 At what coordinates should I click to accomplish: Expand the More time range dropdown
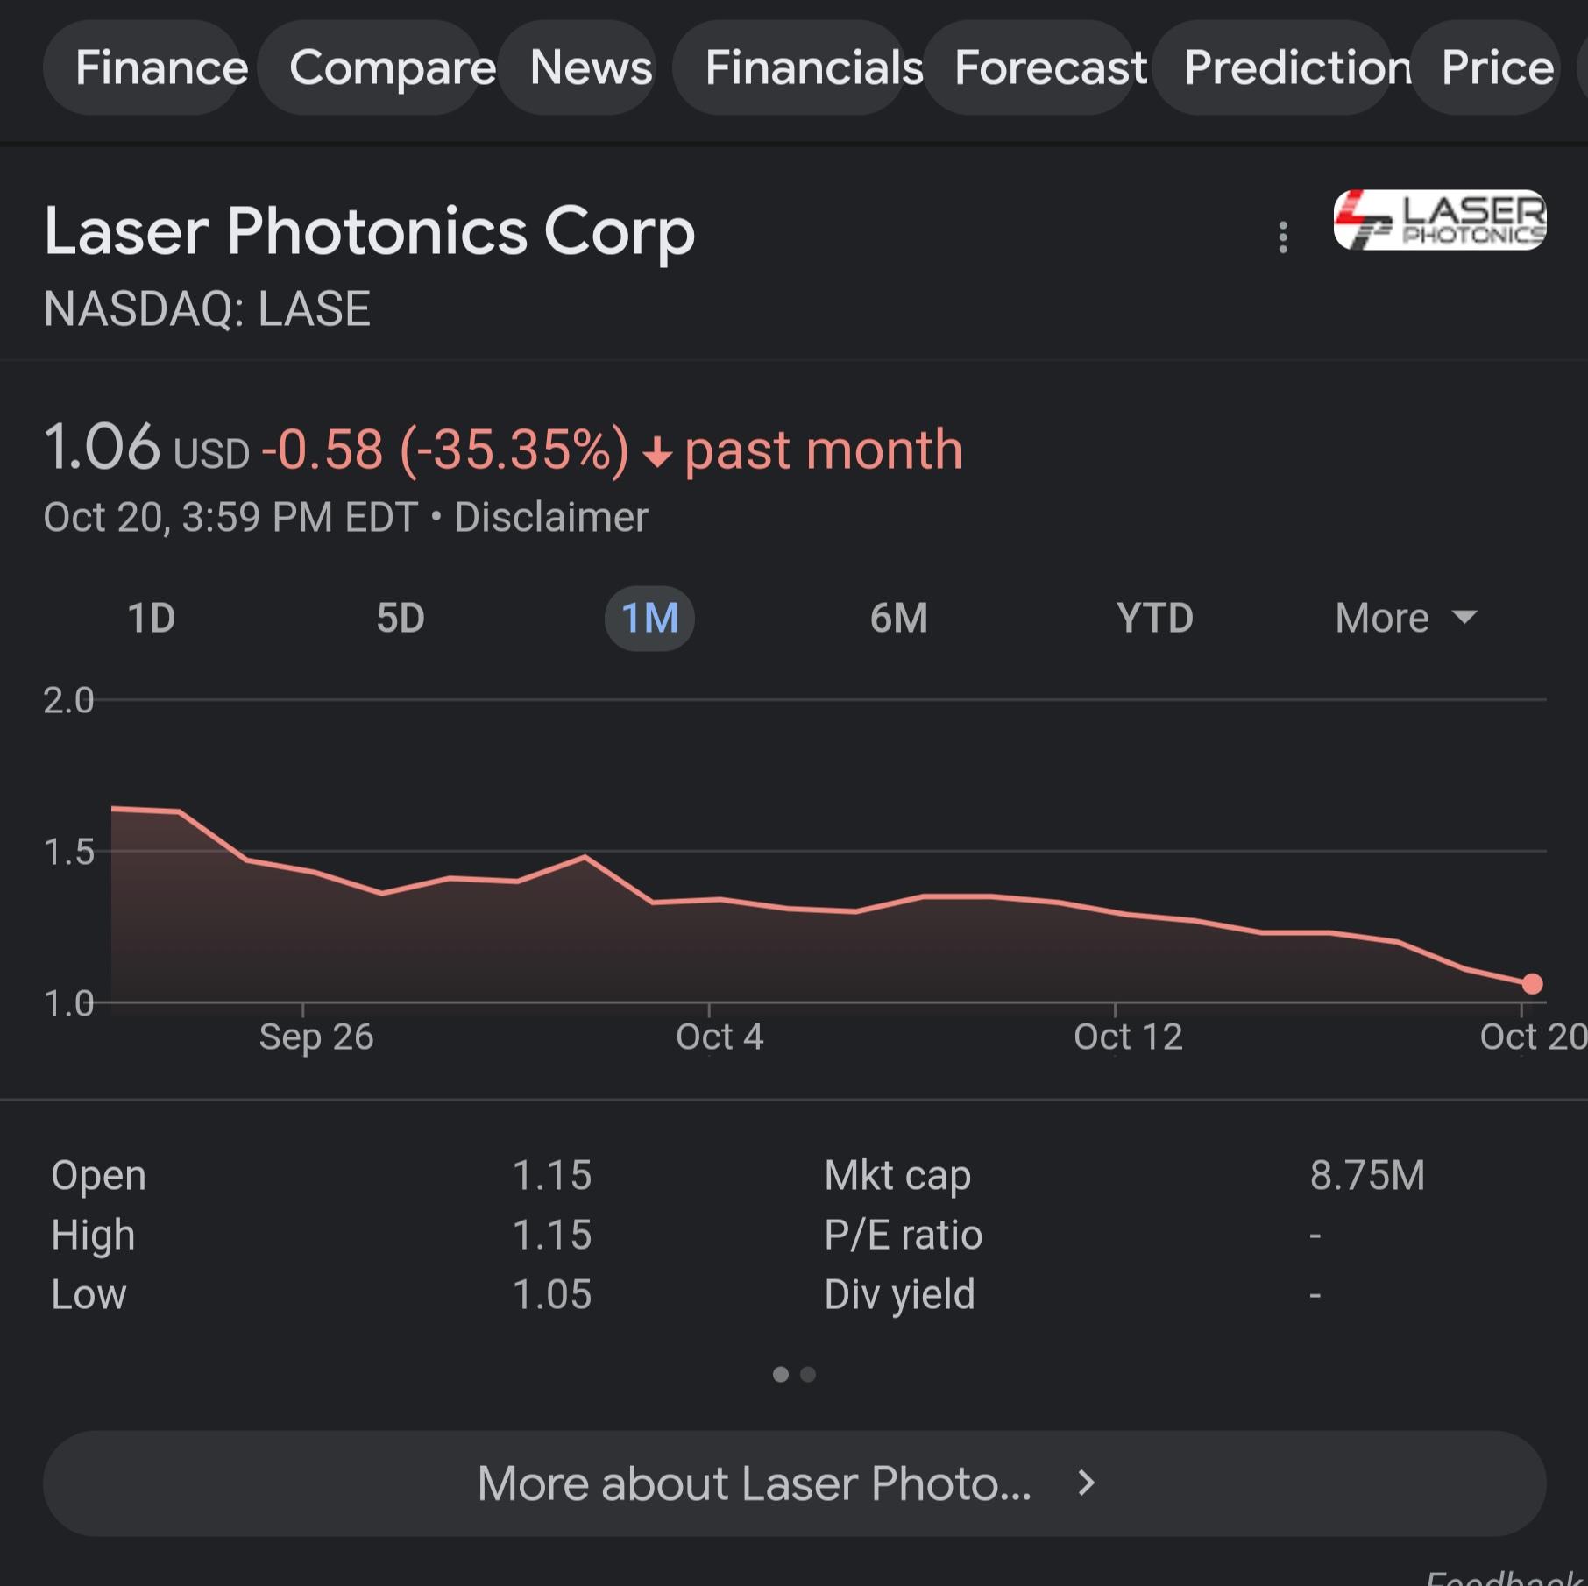pyautogui.click(x=1405, y=618)
